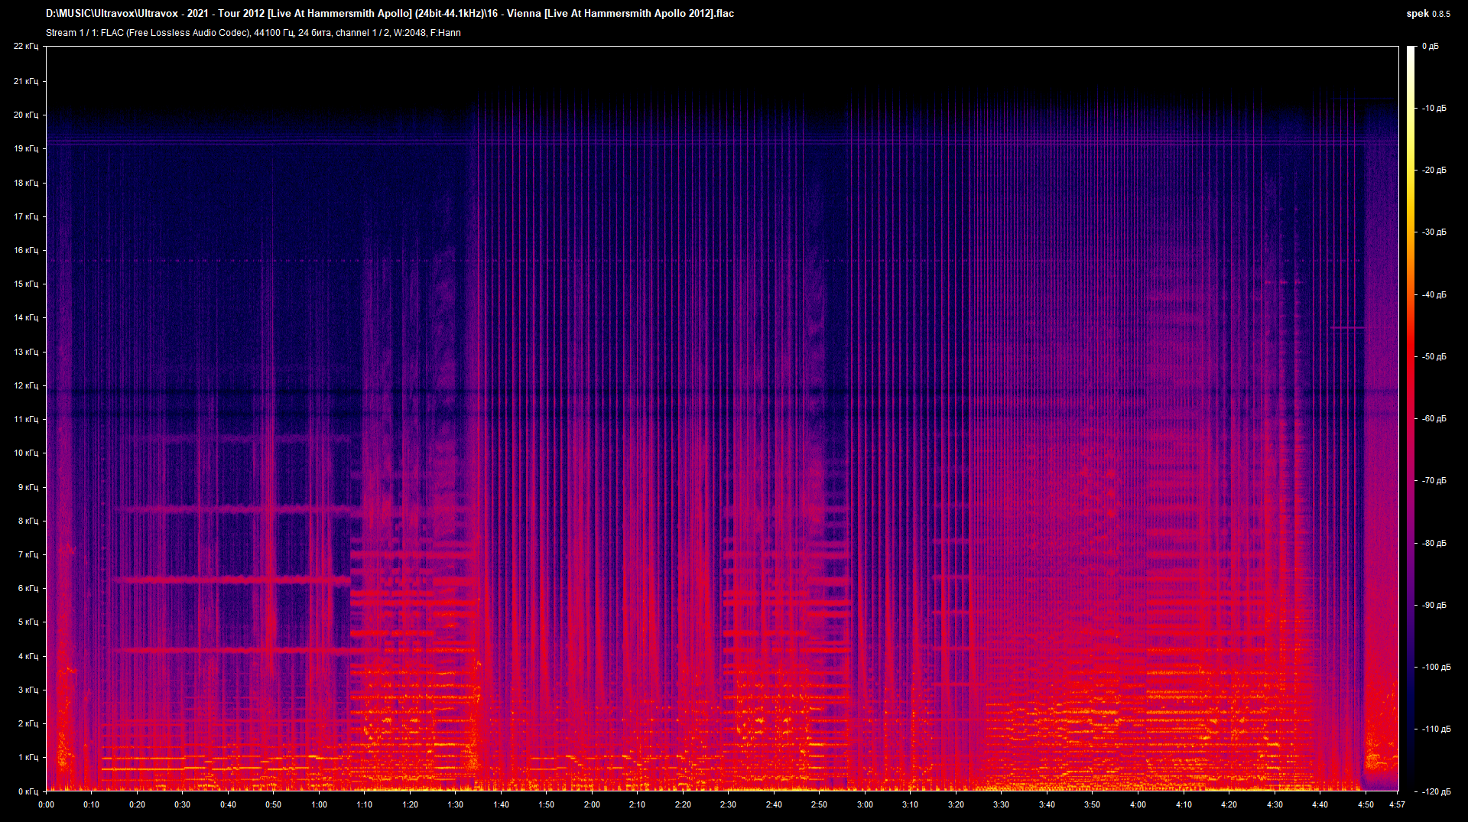Click the 22 кГц frequency label

25,47
